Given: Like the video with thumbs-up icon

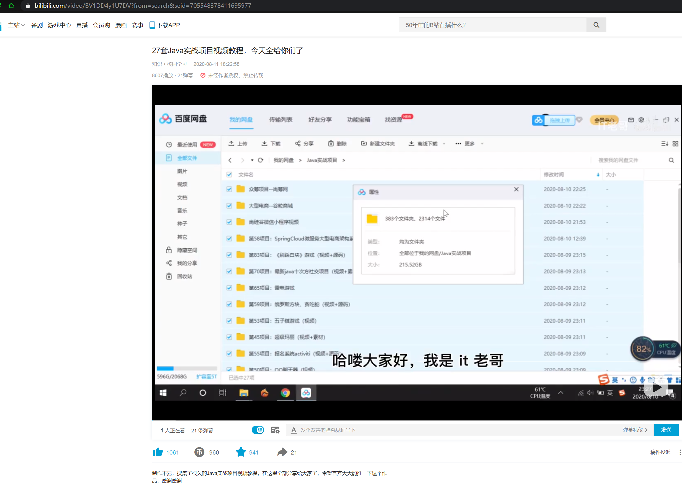Looking at the screenshot, I should pyautogui.click(x=158, y=452).
